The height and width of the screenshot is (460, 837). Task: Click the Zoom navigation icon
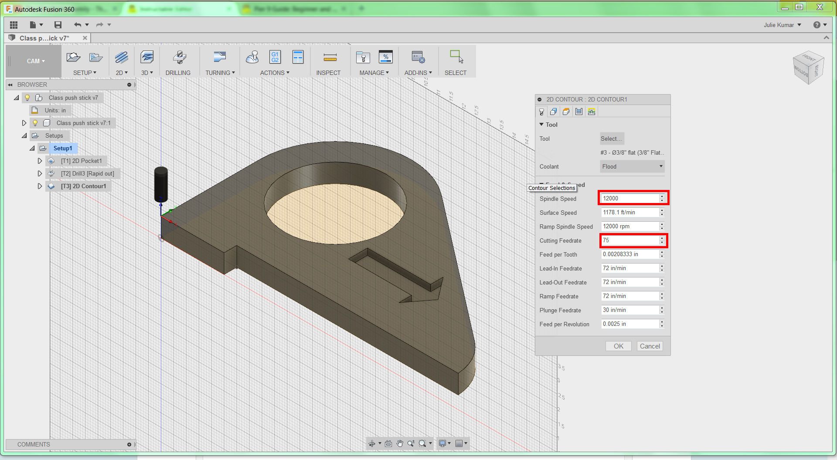(411, 443)
